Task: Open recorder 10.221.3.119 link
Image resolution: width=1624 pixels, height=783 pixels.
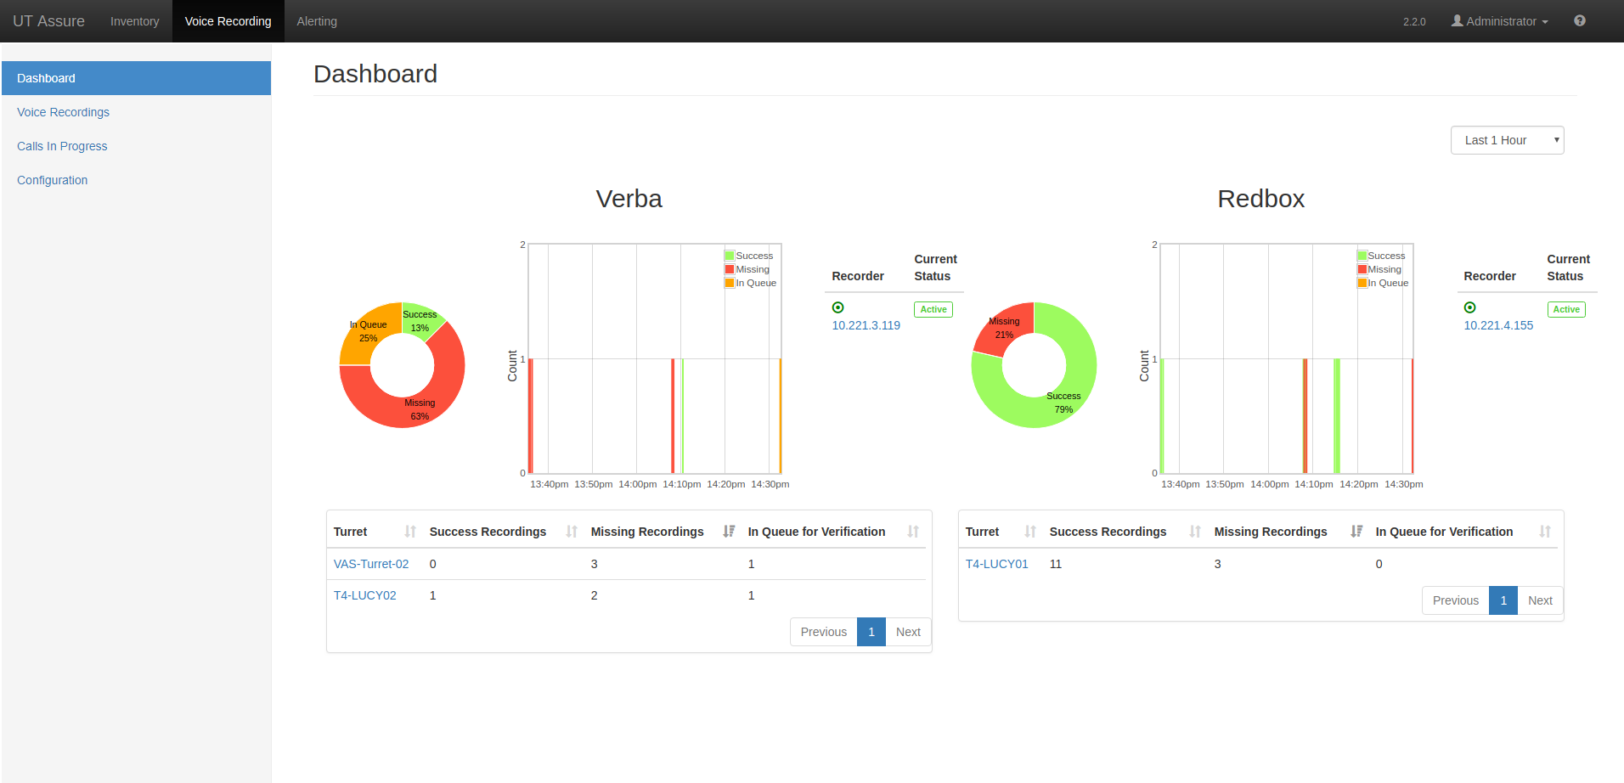Action: pos(866,325)
